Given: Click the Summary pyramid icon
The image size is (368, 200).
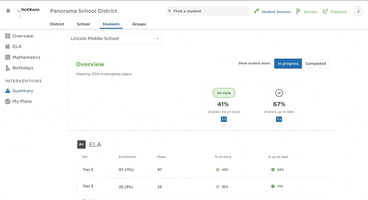Looking at the screenshot, I should pyautogui.click(x=8, y=90).
